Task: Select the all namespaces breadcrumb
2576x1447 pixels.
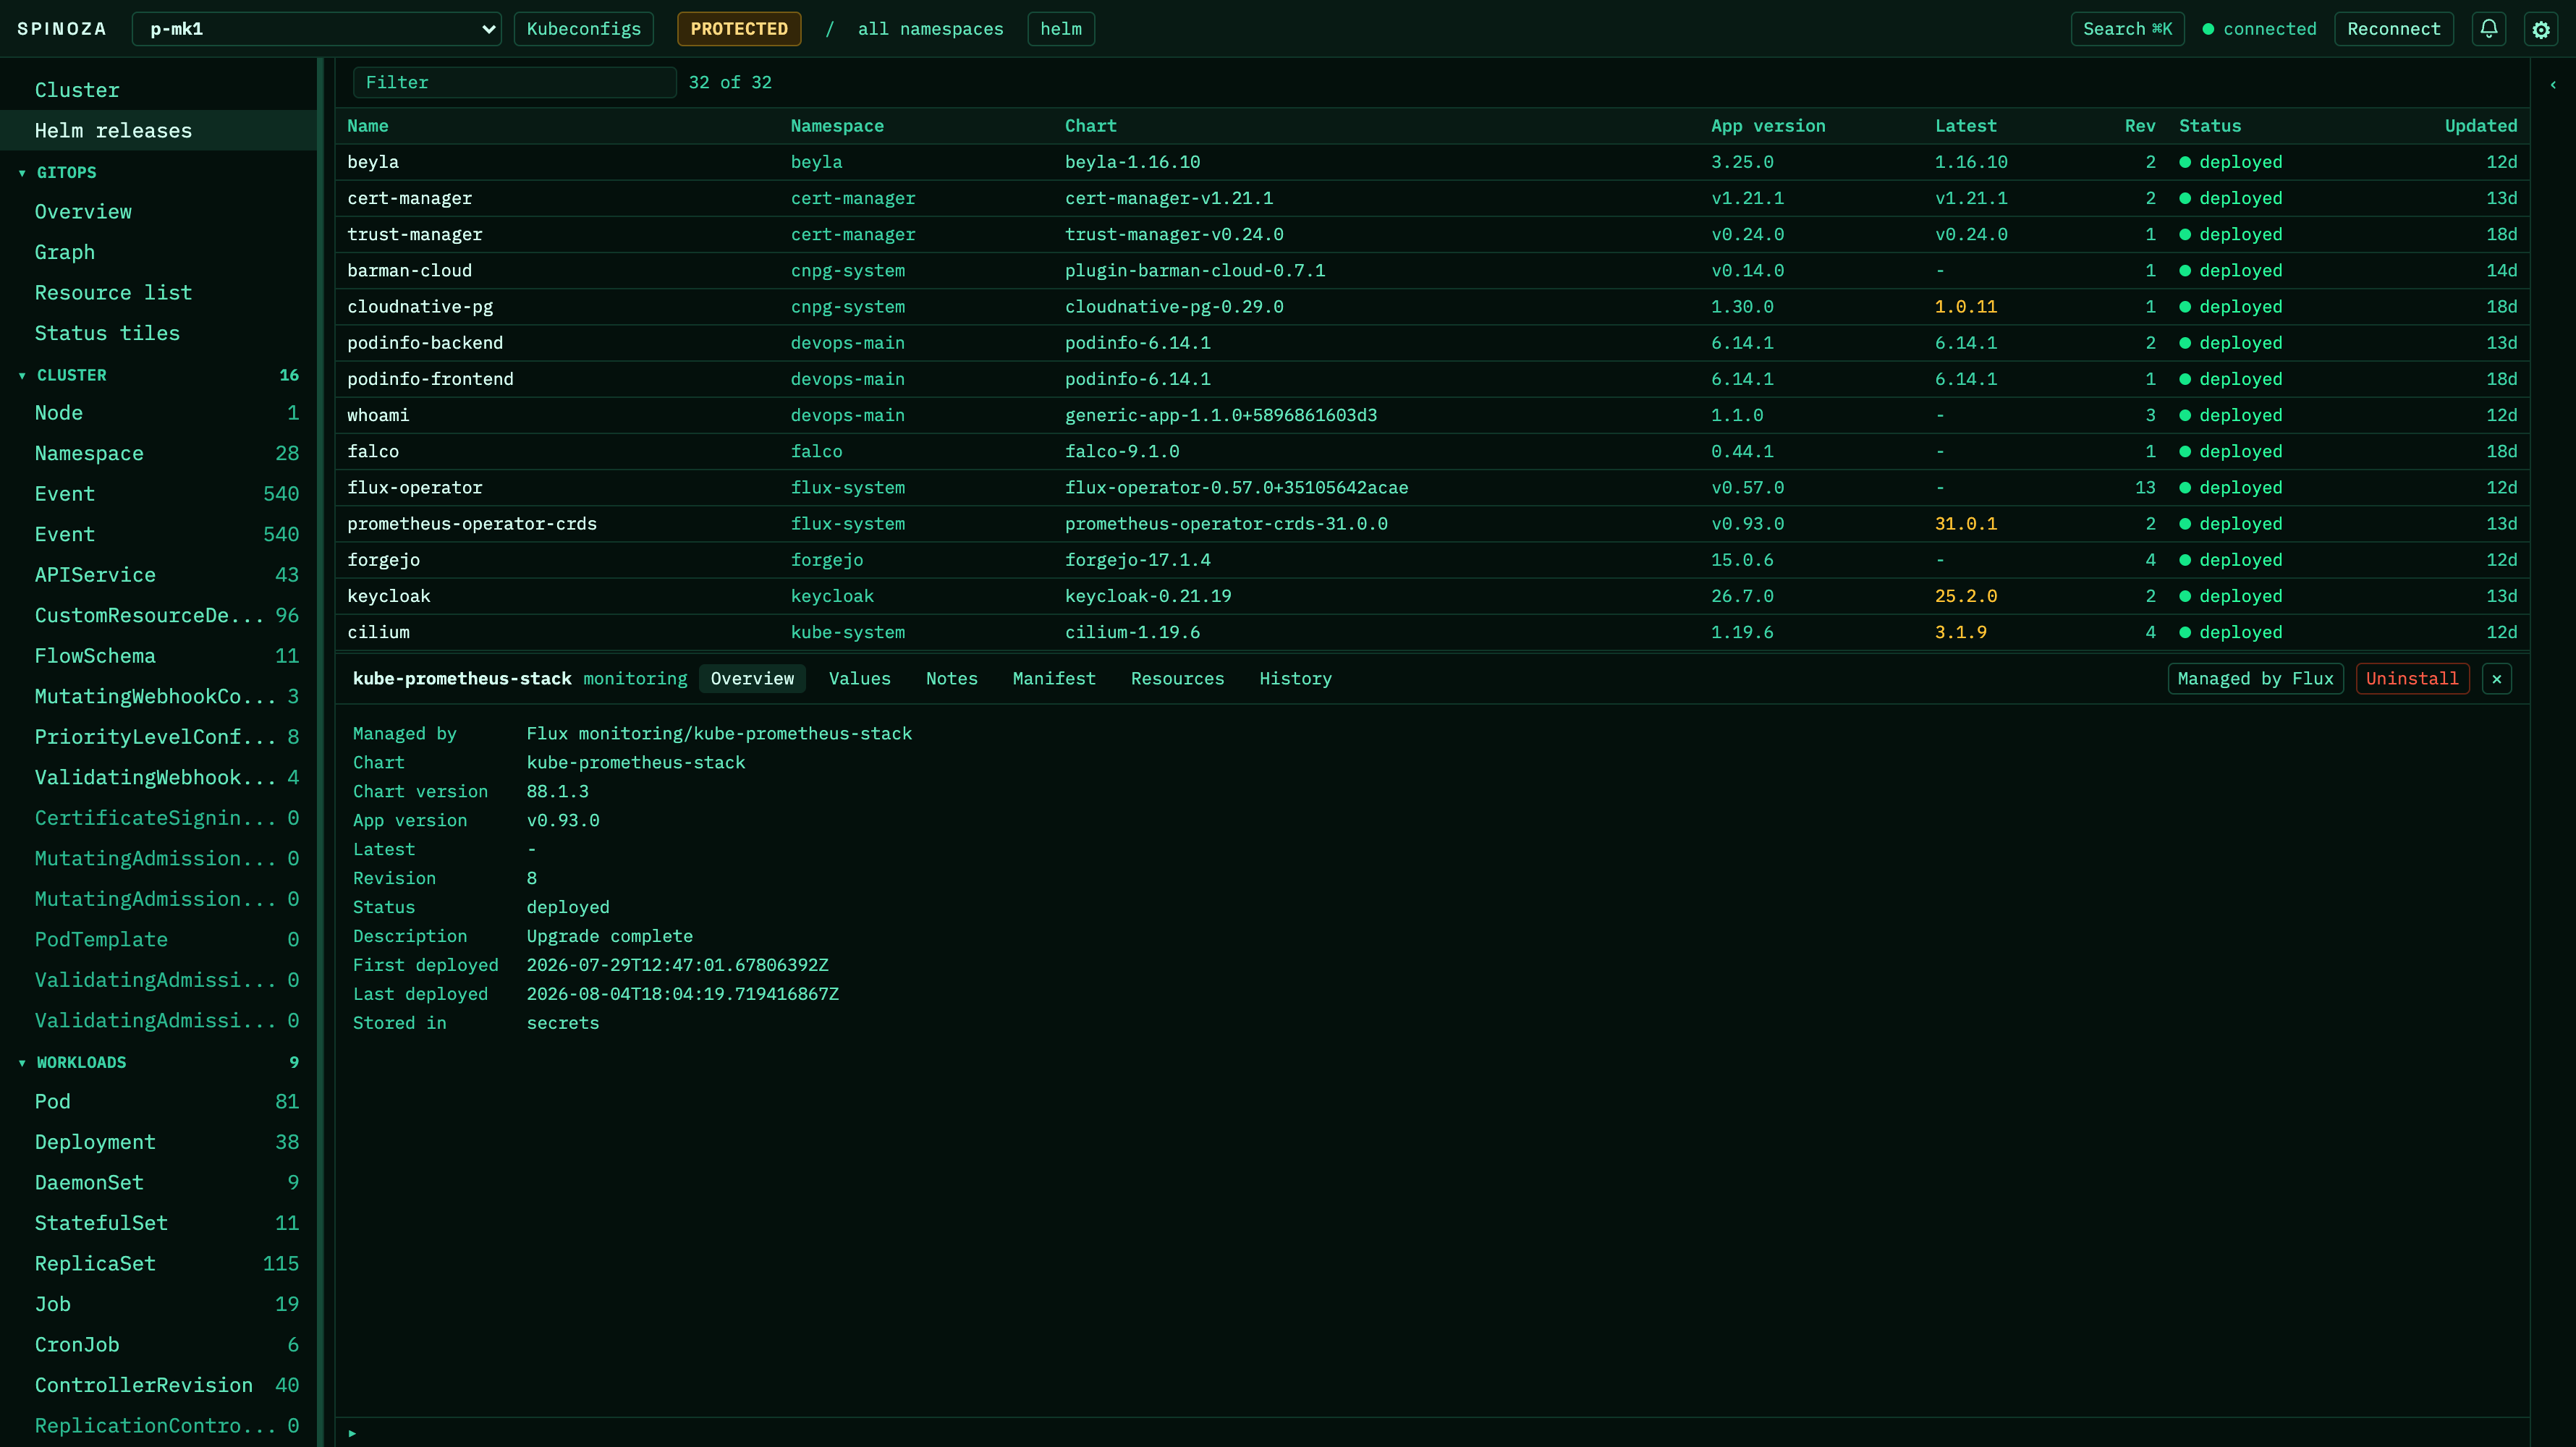Action: 930,29
